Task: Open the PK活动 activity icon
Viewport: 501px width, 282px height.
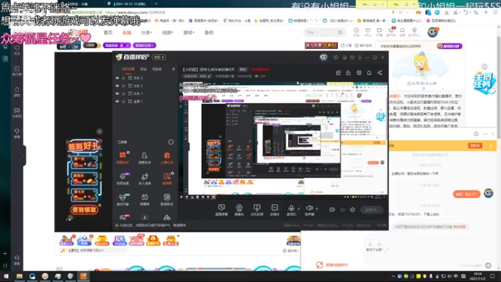Action: [119, 240]
